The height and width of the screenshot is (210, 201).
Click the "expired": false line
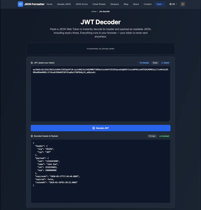44,179
